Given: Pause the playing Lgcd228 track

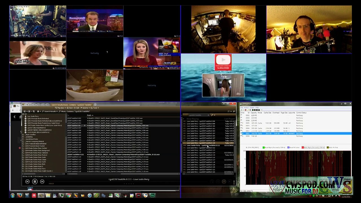Looking at the screenshot, I should 35,182.
